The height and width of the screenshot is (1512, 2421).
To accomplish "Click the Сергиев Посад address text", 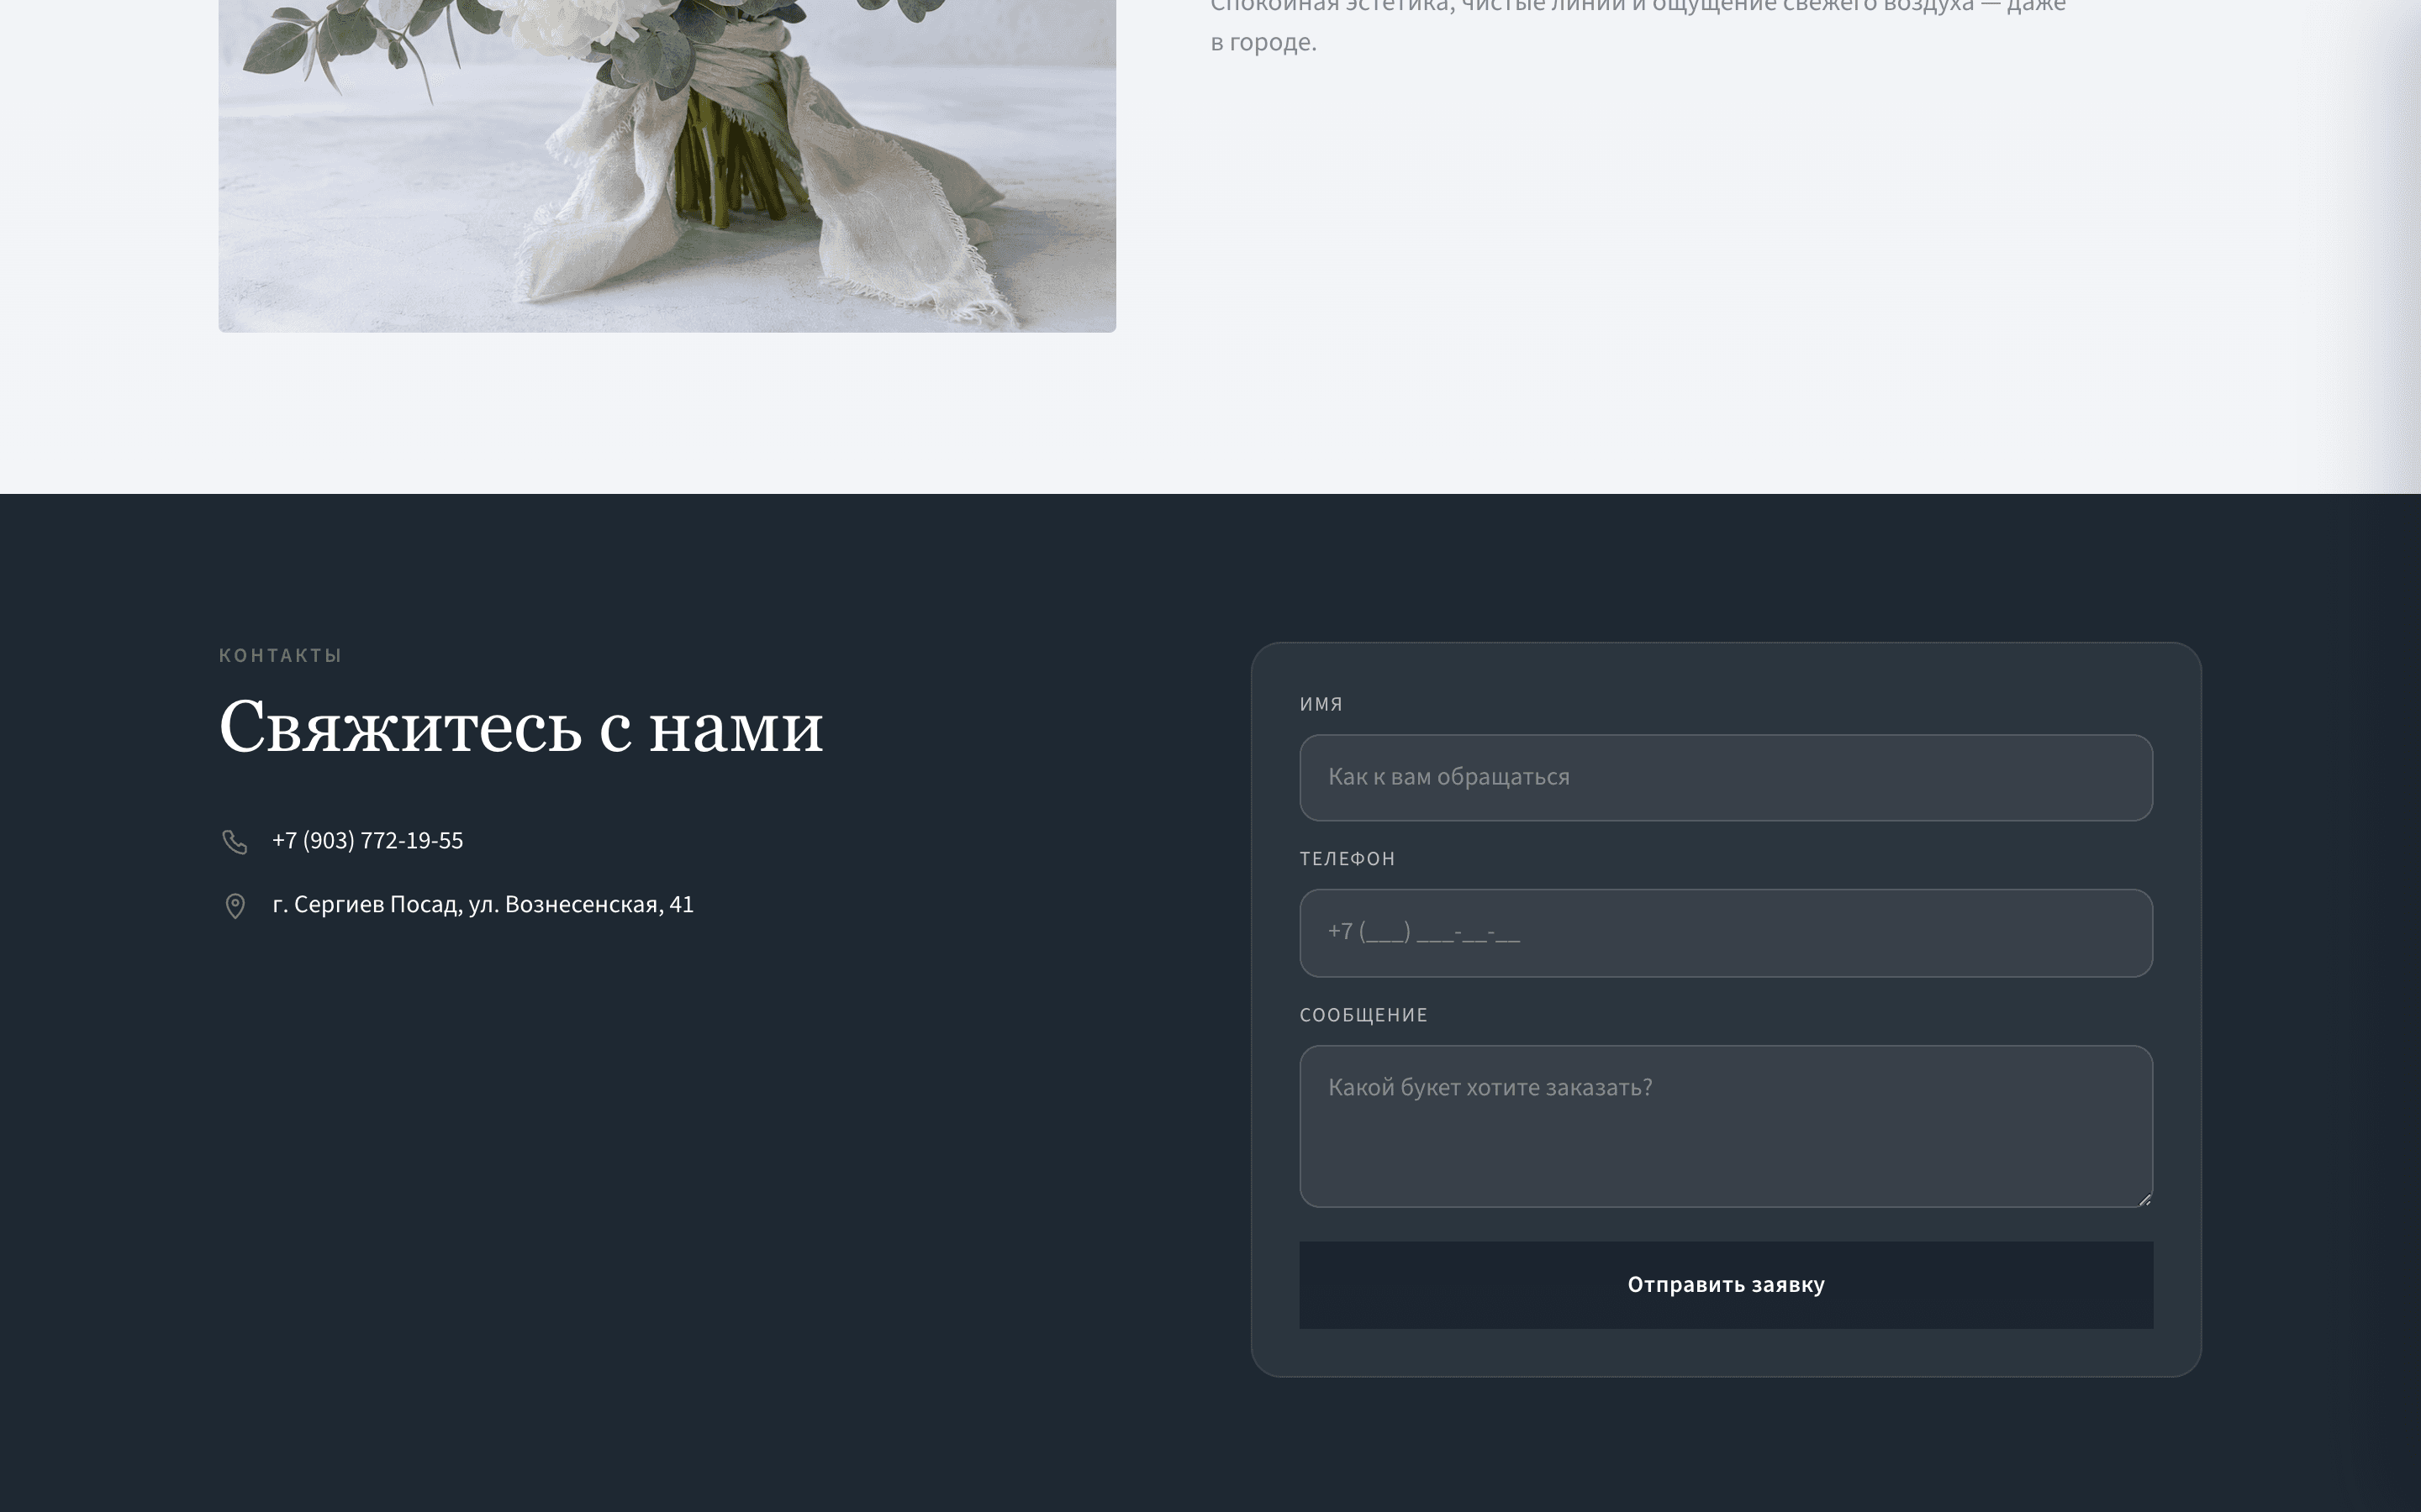I will click(x=483, y=904).
